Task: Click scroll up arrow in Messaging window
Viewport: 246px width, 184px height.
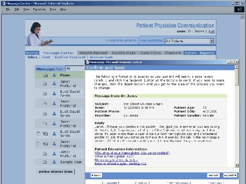Action: pos(236,67)
